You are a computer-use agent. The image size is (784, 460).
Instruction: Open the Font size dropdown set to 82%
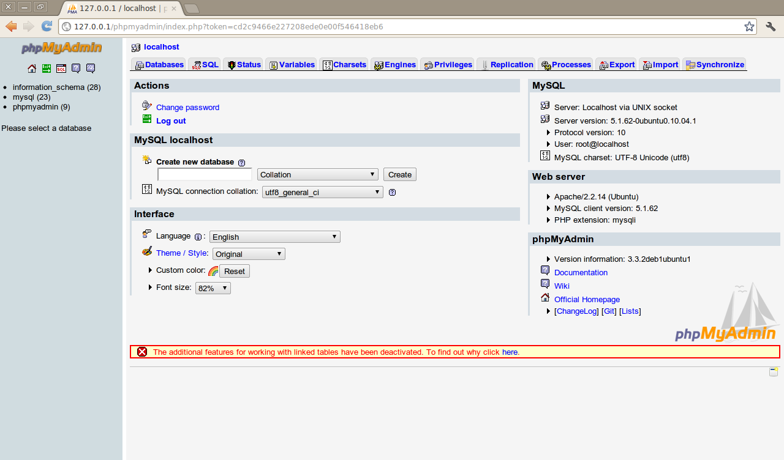click(x=213, y=288)
